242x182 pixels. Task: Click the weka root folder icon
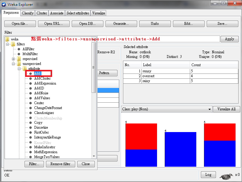pyautogui.click(x=7, y=39)
